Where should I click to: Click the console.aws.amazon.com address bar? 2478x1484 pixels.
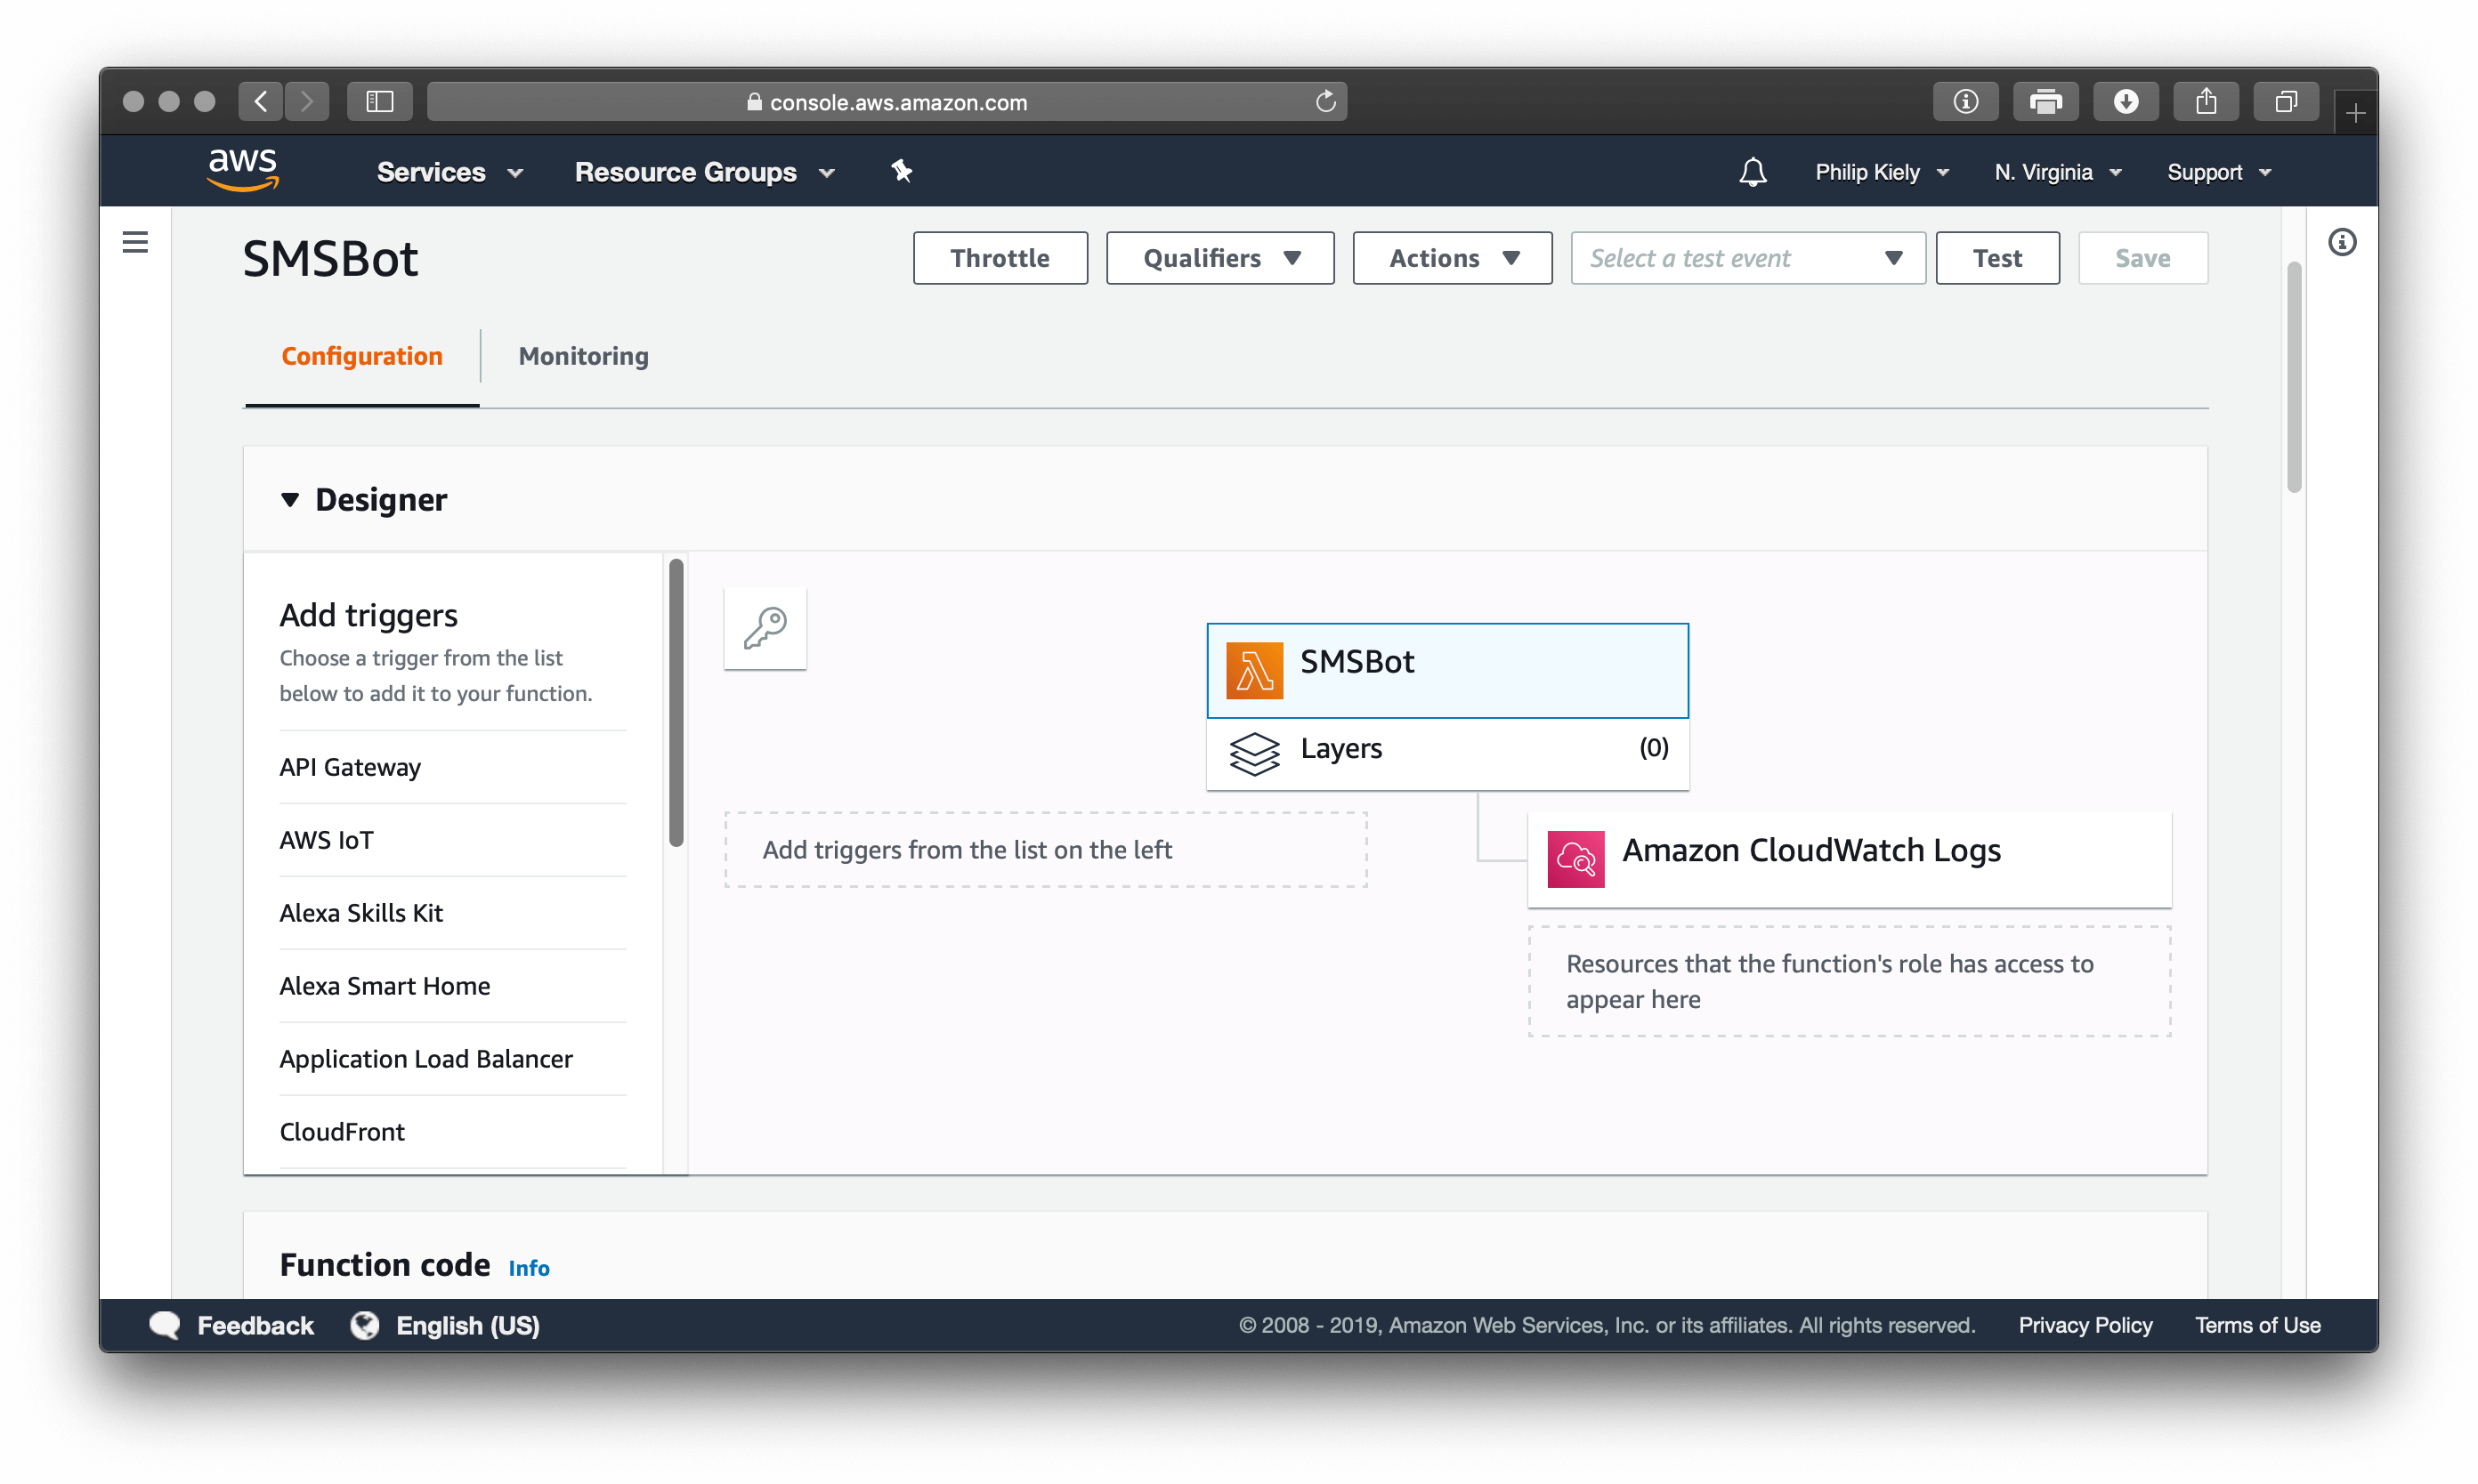point(887,101)
